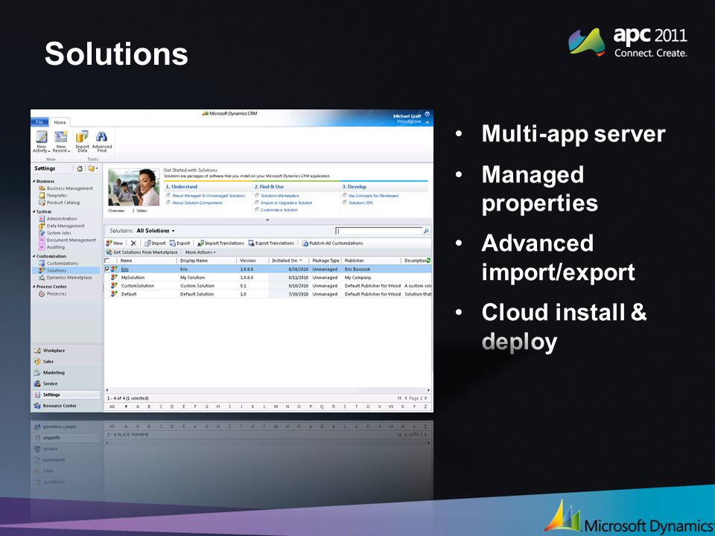Open the All Solutions view dropdown
715x536 pixels.
(156, 231)
